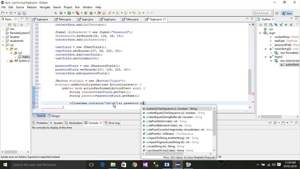Open the Error Log tab
This screenshot has height=169, width=300.
(112, 123)
